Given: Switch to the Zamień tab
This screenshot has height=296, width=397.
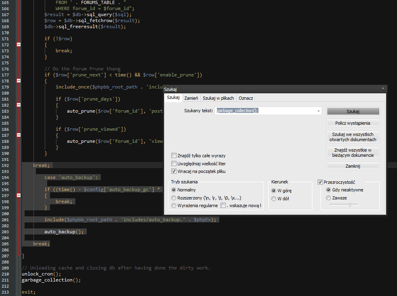Looking at the screenshot, I should (191, 98).
